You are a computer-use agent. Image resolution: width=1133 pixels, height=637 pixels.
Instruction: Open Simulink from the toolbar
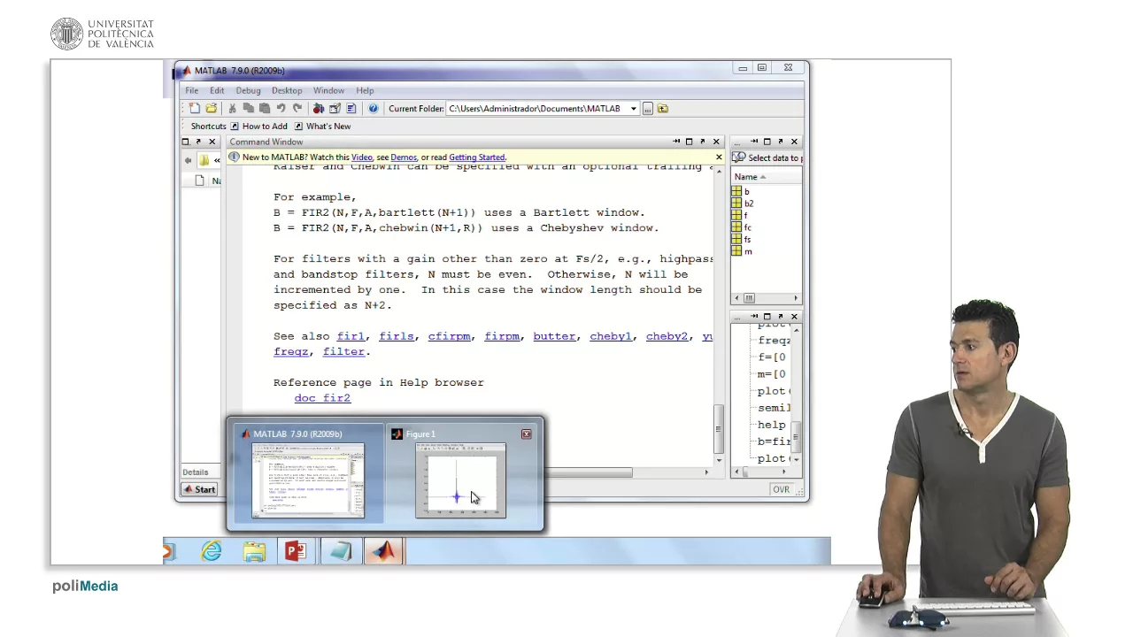tap(319, 108)
